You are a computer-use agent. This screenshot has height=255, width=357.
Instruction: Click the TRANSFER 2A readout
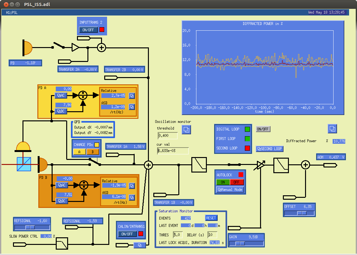(x=78, y=70)
